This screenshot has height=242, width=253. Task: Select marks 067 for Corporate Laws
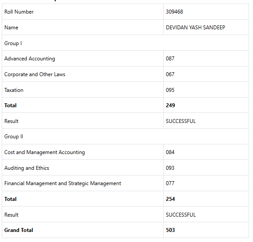point(170,74)
